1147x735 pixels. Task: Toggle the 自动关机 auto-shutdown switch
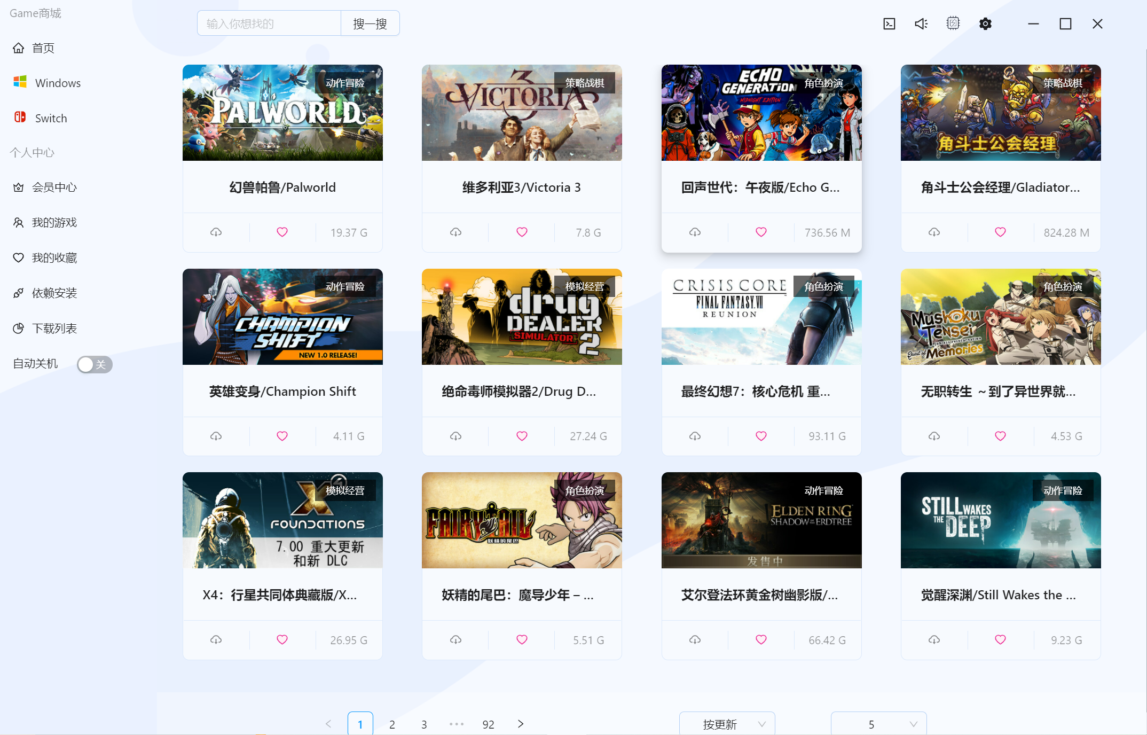pyautogui.click(x=95, y=364)
